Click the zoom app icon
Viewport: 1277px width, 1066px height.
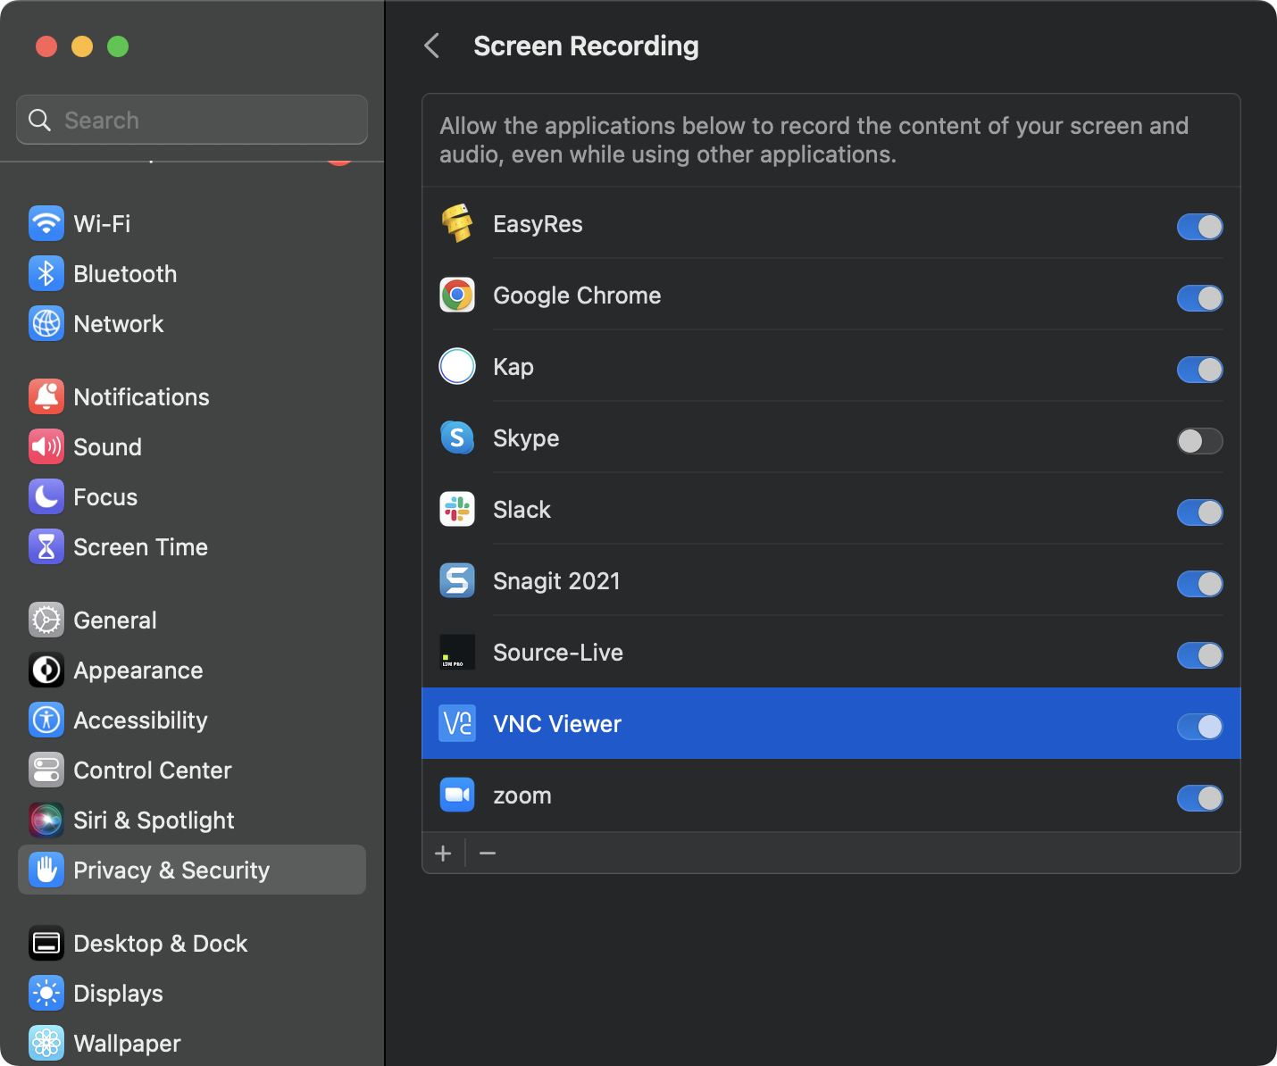click(x=457, y=795)
